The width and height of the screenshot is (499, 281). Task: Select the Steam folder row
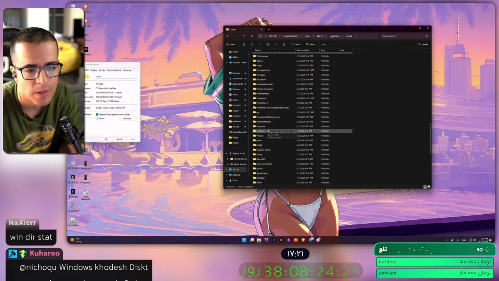coord(302,183)
